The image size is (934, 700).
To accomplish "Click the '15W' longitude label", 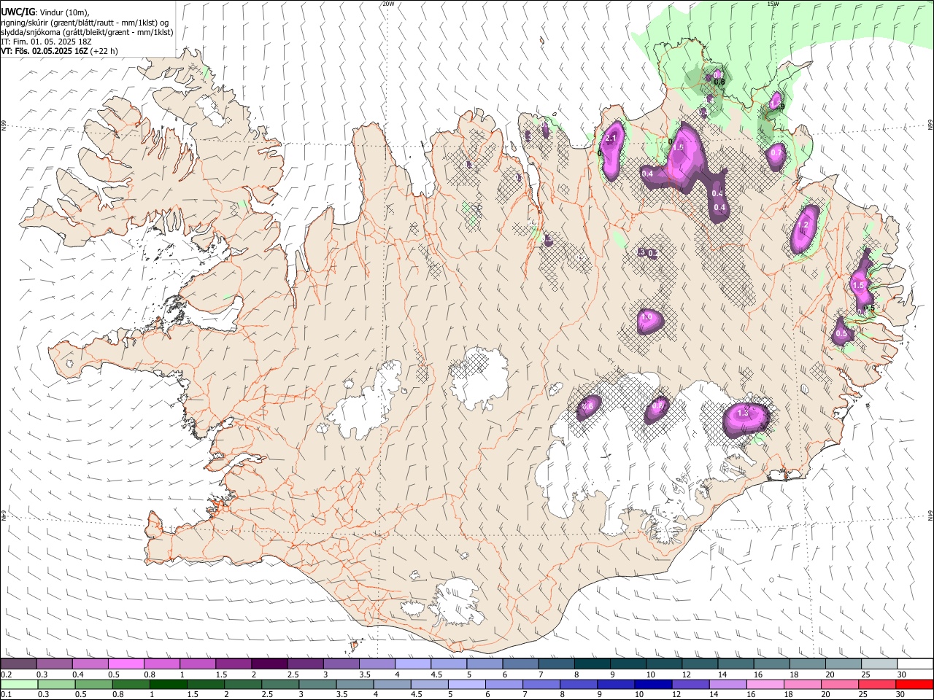I will (773, 4).
